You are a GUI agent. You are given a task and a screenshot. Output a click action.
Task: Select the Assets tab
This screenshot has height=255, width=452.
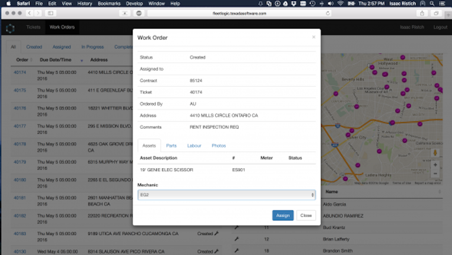[x=149, y=145]
